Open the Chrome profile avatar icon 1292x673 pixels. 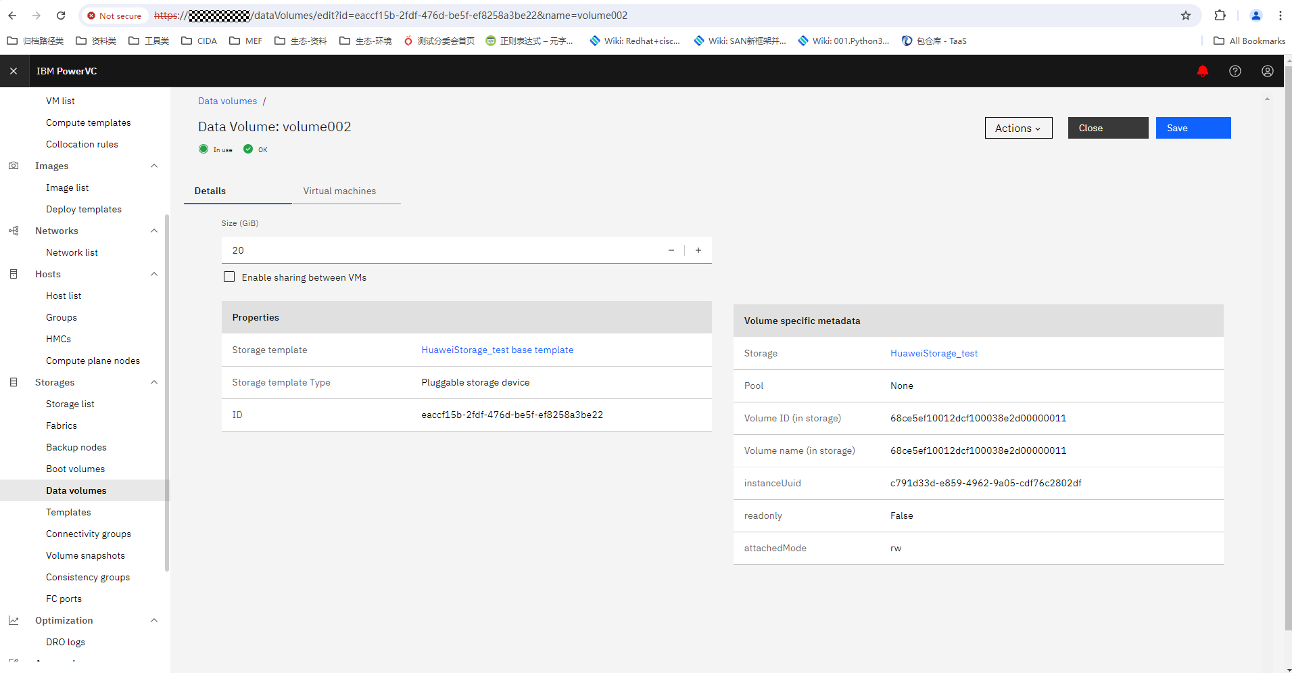[1255, 16]
